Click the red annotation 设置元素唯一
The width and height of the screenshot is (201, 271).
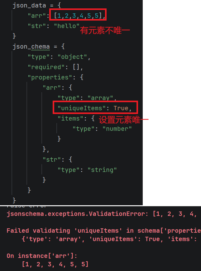[124, 120]
